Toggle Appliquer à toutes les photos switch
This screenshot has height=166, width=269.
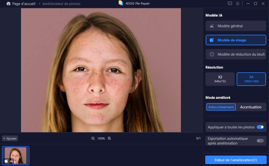coord(260,127)
